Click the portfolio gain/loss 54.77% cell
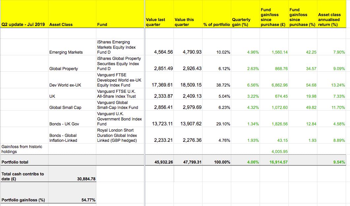This screenshot has height=206, width=350. 88,200
